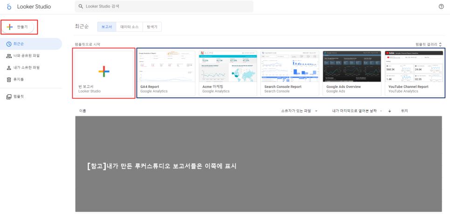Click the clock icon next to 최근순
450x214 pixels.
9,44
